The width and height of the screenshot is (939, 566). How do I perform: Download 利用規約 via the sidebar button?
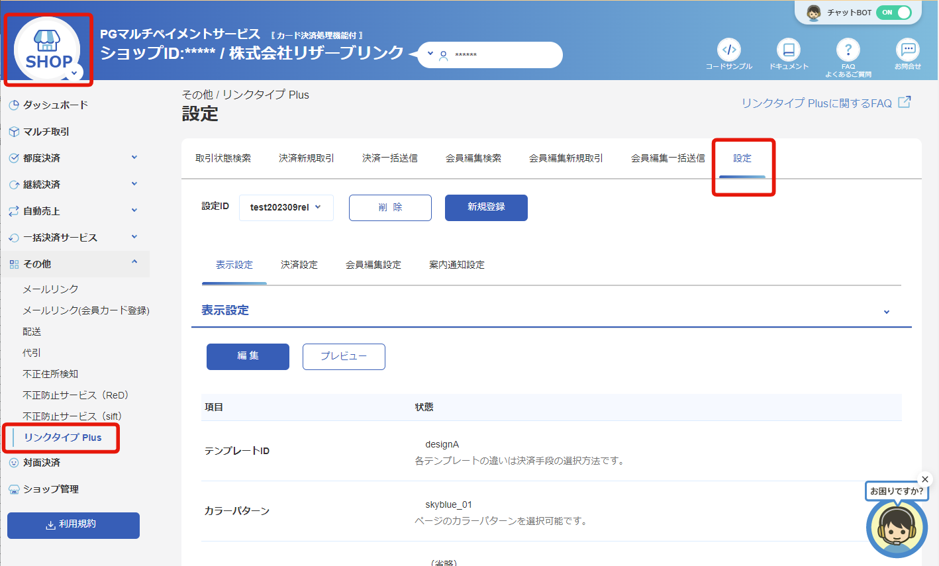pos(74,526)
